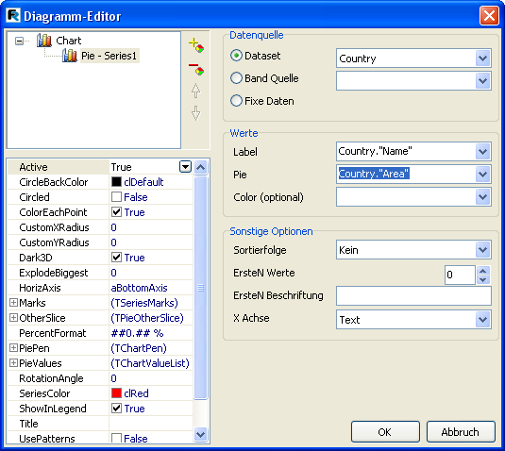The width and height of the screenshot is (505, 451).
Task: Choose the Fixe Daten radio option
Action: click(236, 101)
